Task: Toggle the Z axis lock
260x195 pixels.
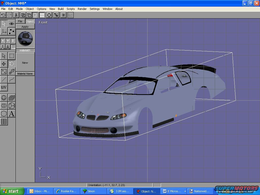Action: point(13,41)
